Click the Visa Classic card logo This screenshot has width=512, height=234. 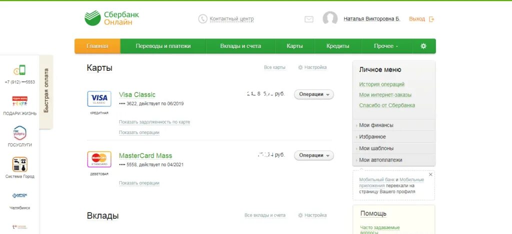click(x=99, y=99)
